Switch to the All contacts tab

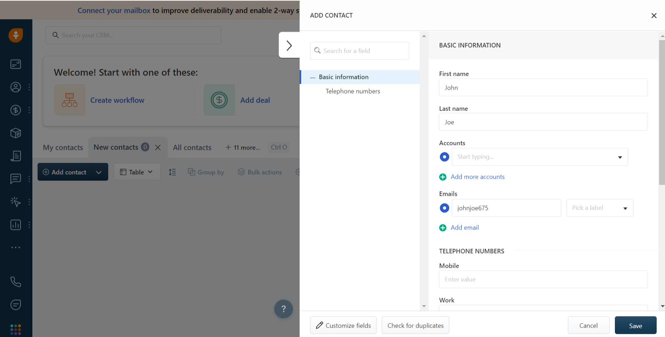[x=192, y=147]
